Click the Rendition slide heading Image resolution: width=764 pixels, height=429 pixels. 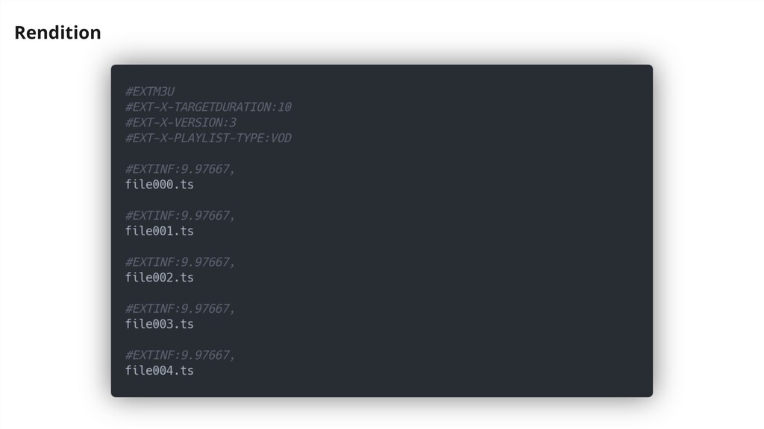point(57,33)
